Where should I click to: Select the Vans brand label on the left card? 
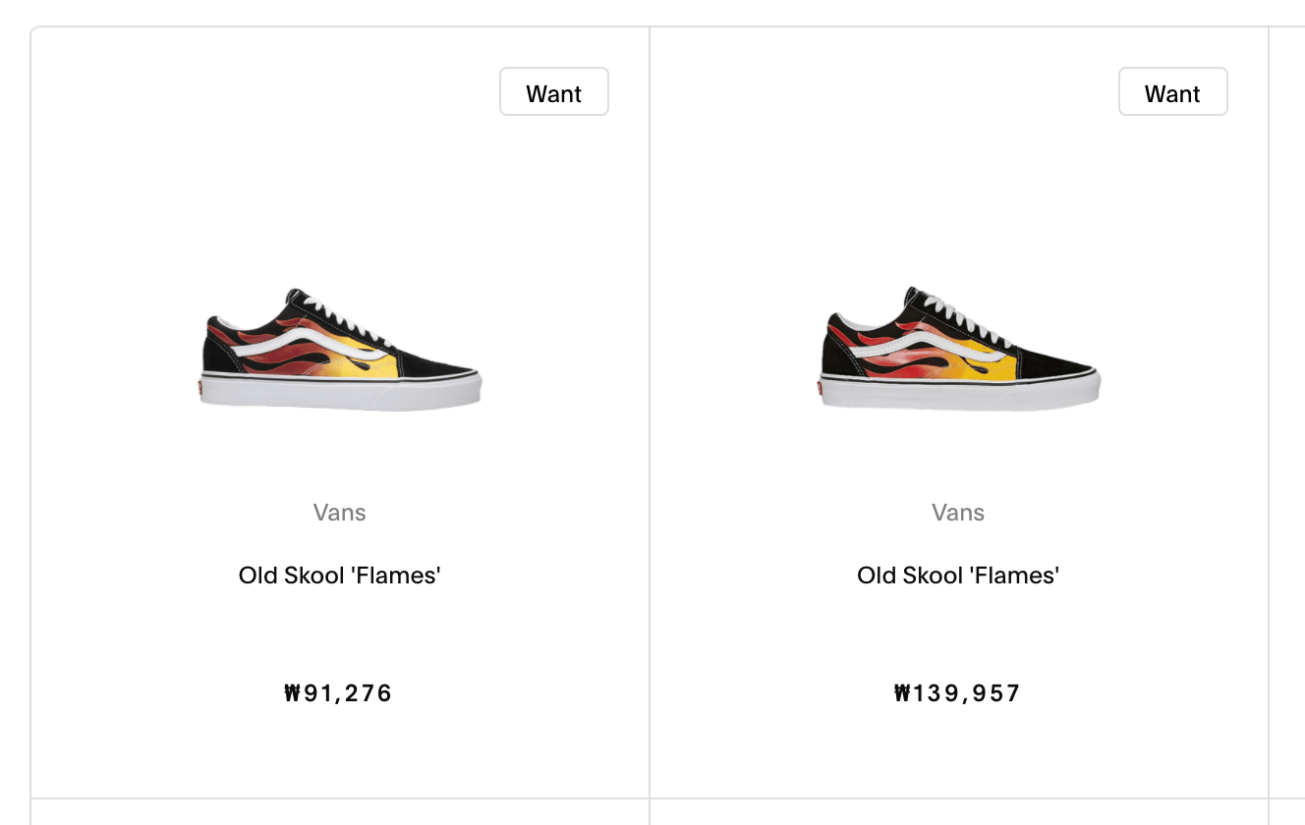[x=339, y=512]
